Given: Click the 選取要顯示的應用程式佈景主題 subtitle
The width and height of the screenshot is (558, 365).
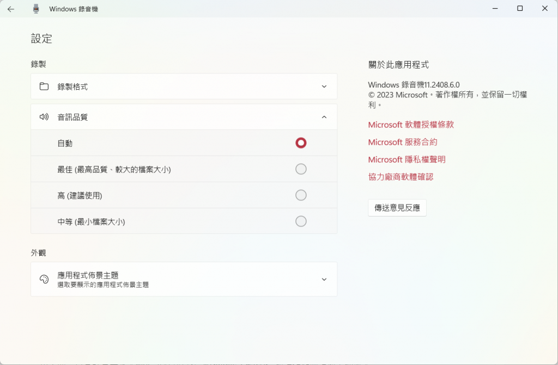Looking at the screenshot, I should click(103, 284).
